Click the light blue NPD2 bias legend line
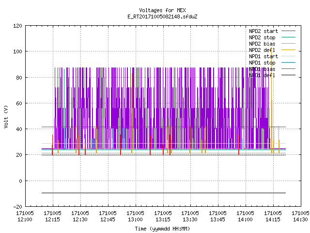The image size is (310, 233). [288, 43]
